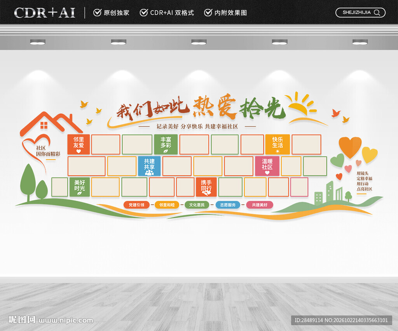Select the 文化惠民 pill label
The width and height of the screenshot is (398, 331).
(x=197, y=205)
